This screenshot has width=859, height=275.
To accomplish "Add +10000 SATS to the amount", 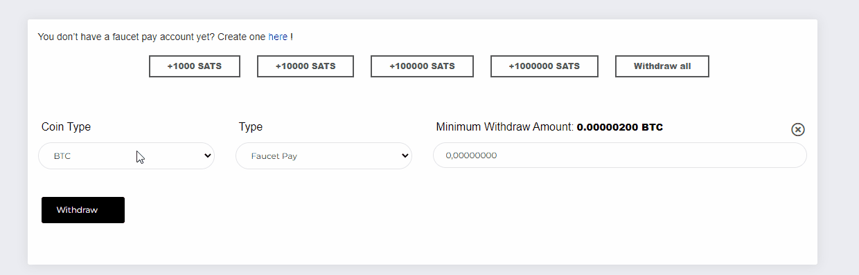I will [x=305, y=66].
